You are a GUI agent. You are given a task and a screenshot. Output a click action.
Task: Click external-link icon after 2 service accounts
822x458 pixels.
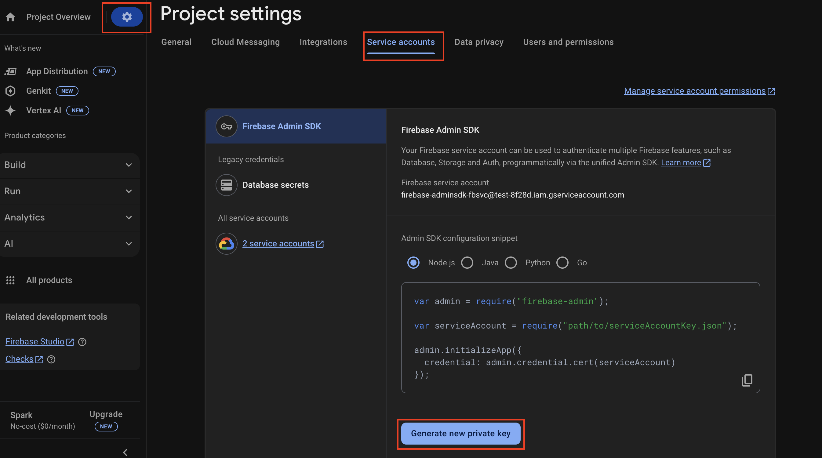click(x=320, y=244)
